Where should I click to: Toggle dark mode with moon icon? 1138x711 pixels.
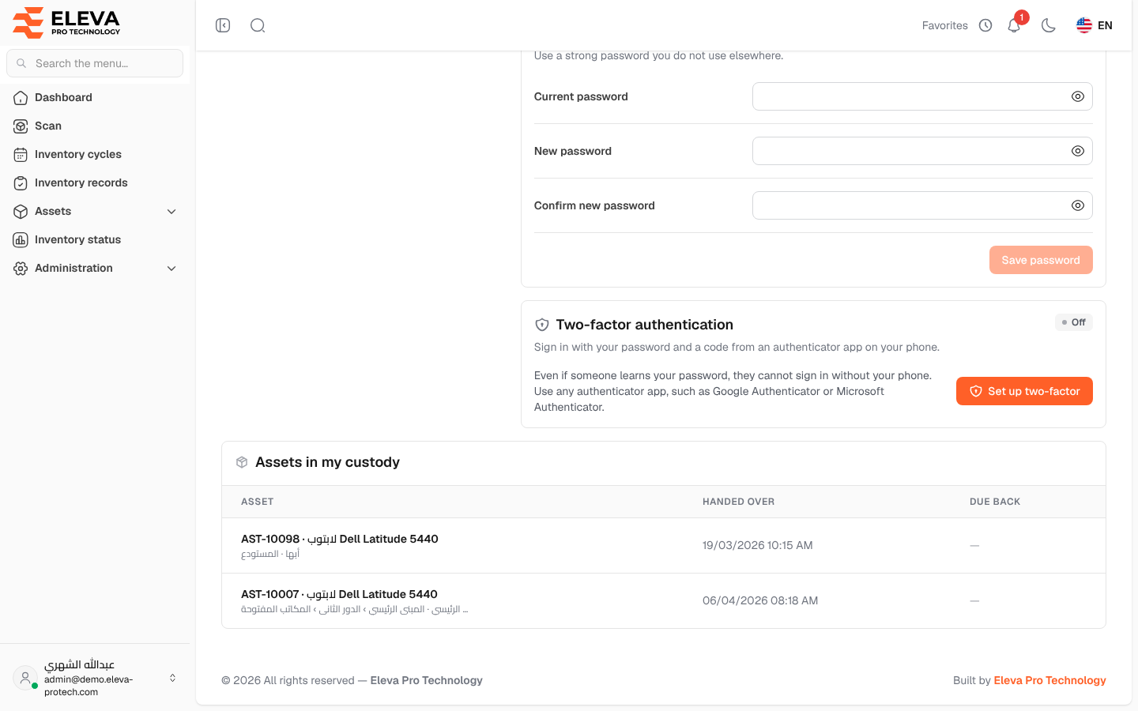(x=1049, y=25)
